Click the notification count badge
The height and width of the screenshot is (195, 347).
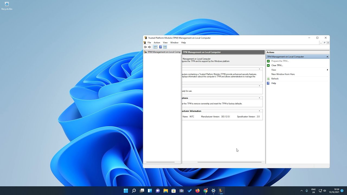click(x=342, y=191)
